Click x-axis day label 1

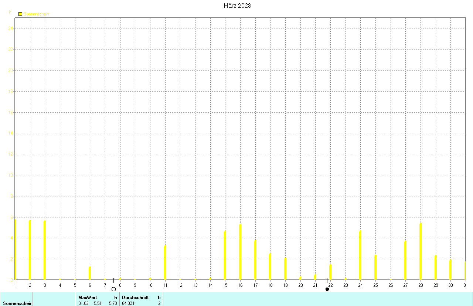pyautogui.click(x=15, y=285)
